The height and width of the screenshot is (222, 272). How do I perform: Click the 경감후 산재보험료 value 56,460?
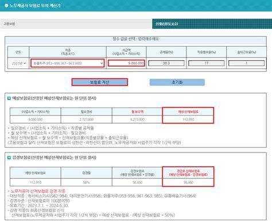pyautogui.click(x=188, y=182)
